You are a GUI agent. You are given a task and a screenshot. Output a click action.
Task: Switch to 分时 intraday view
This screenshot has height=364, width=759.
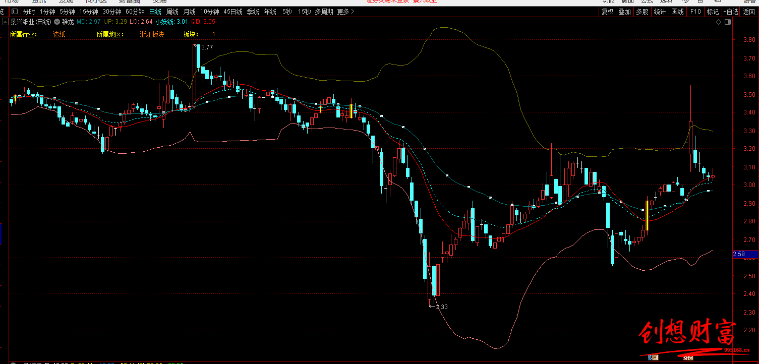[x=29, y=12]
